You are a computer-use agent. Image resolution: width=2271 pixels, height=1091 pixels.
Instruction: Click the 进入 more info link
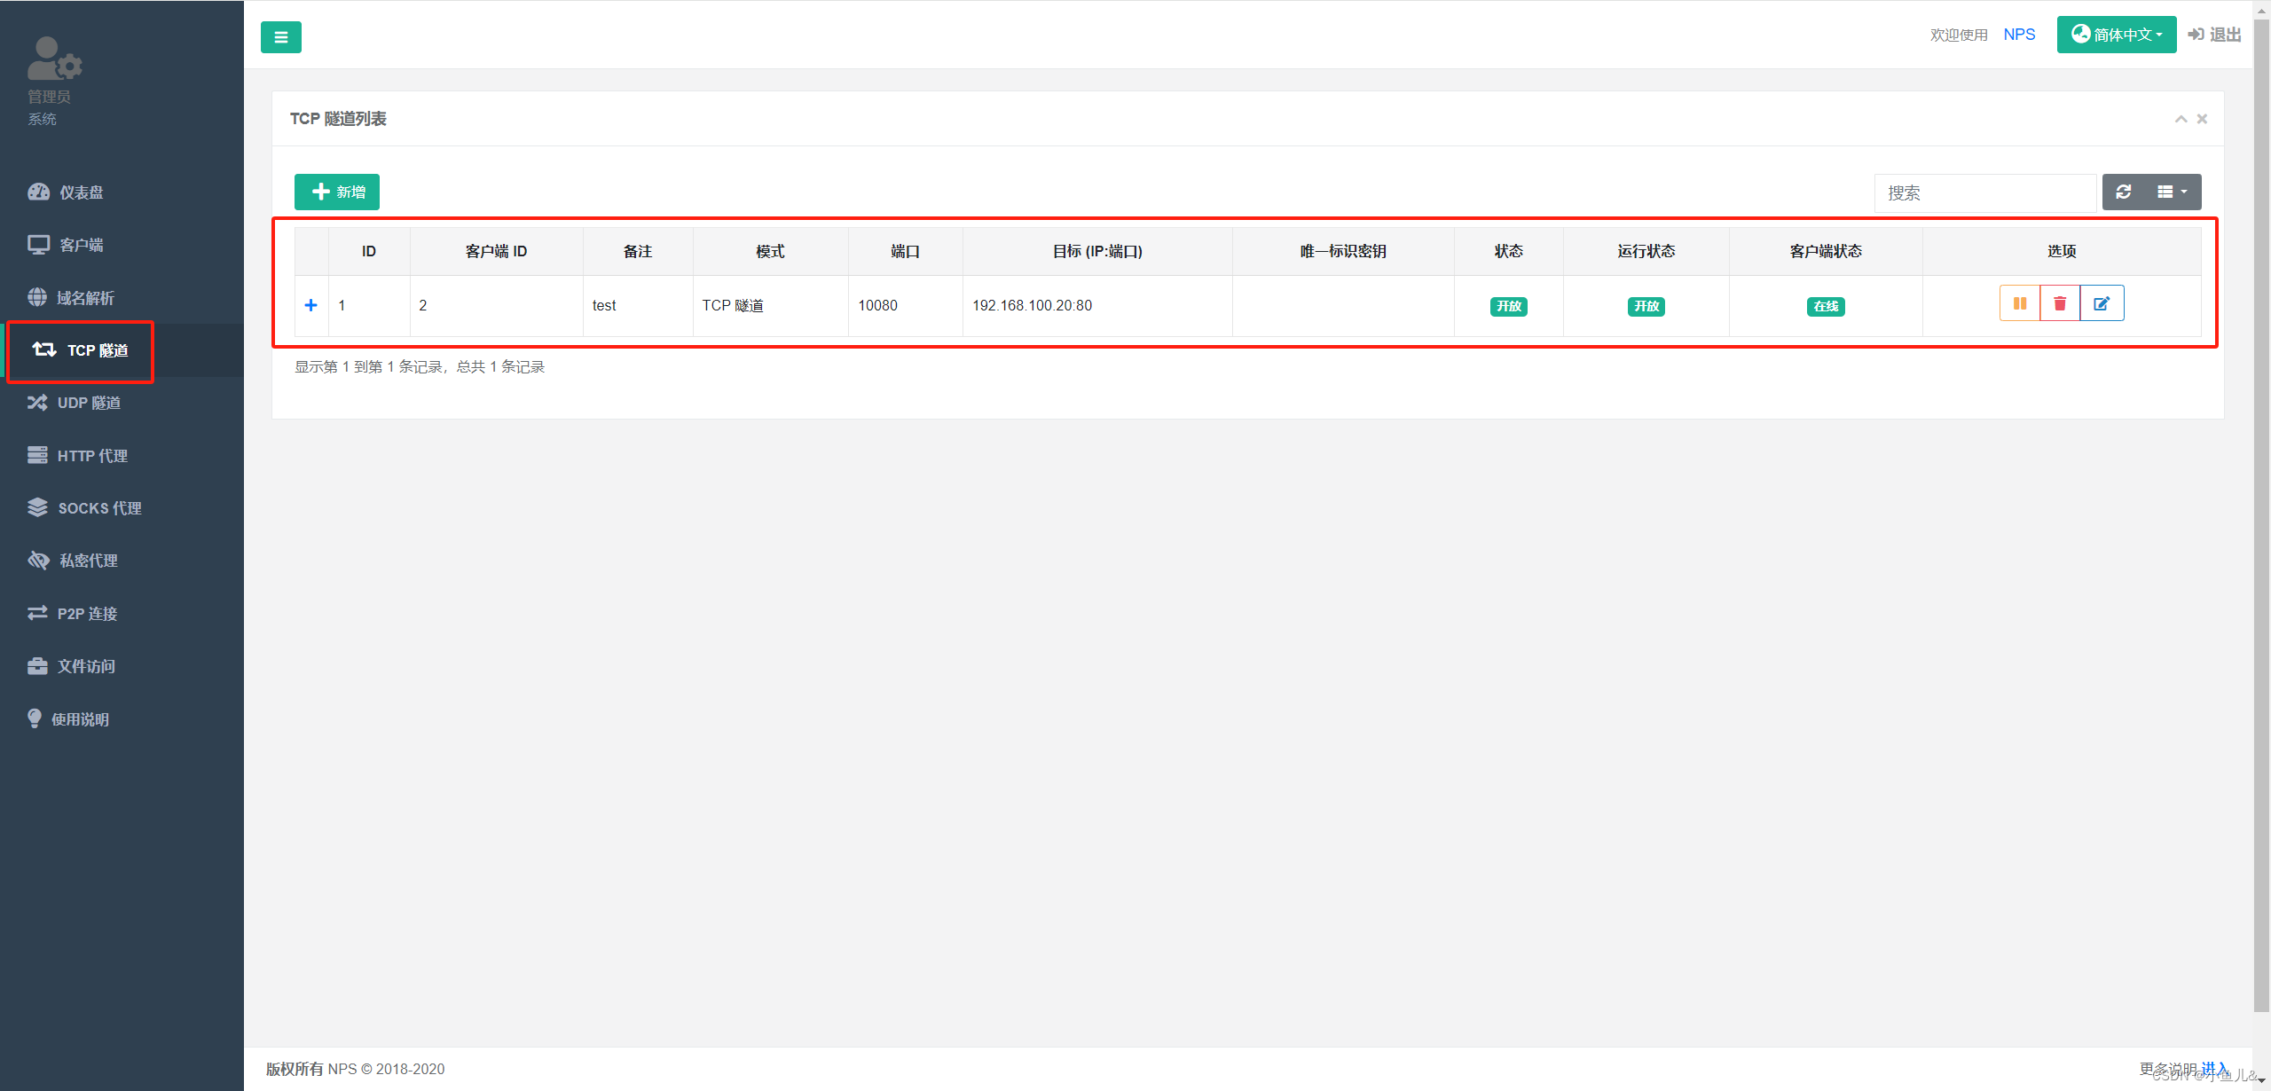tap(2214, 1068)
